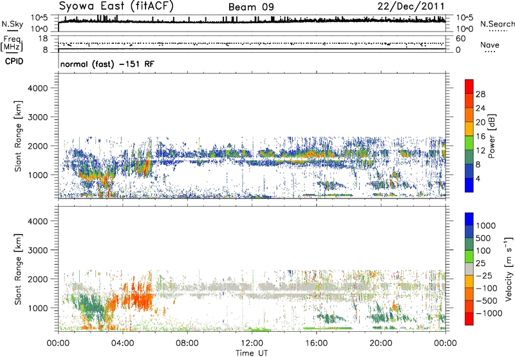Click the '4000' tick in power panel
Screen dimensions: 515x357
click(x=38, y=88)
